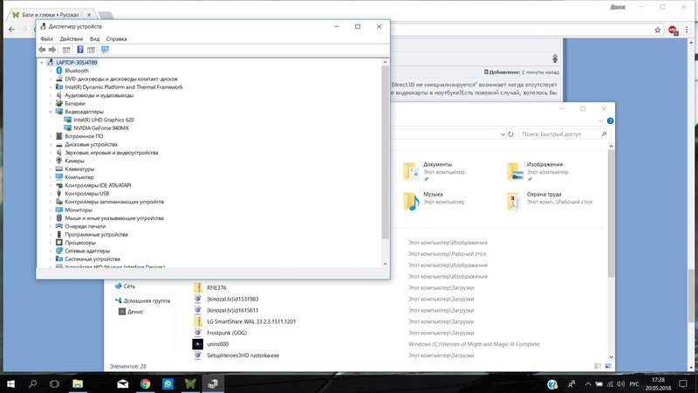The width and height of the screenshot is (698, 393).
Task: Open Chrome three-dot menu
Action: (688, 30)
